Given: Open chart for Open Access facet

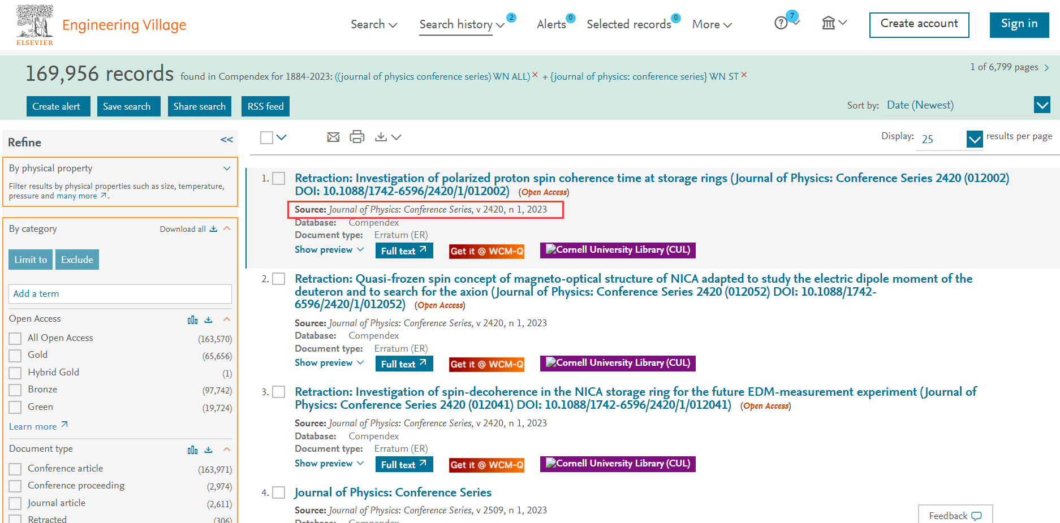Looking at the screenshot, I should (192, 320).
